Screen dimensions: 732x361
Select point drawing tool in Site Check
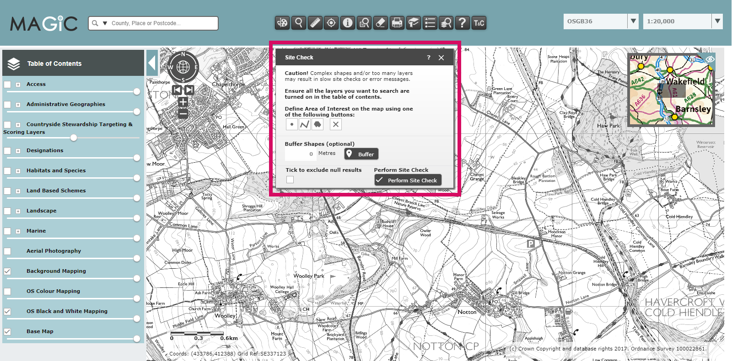(x=292, y=124)
